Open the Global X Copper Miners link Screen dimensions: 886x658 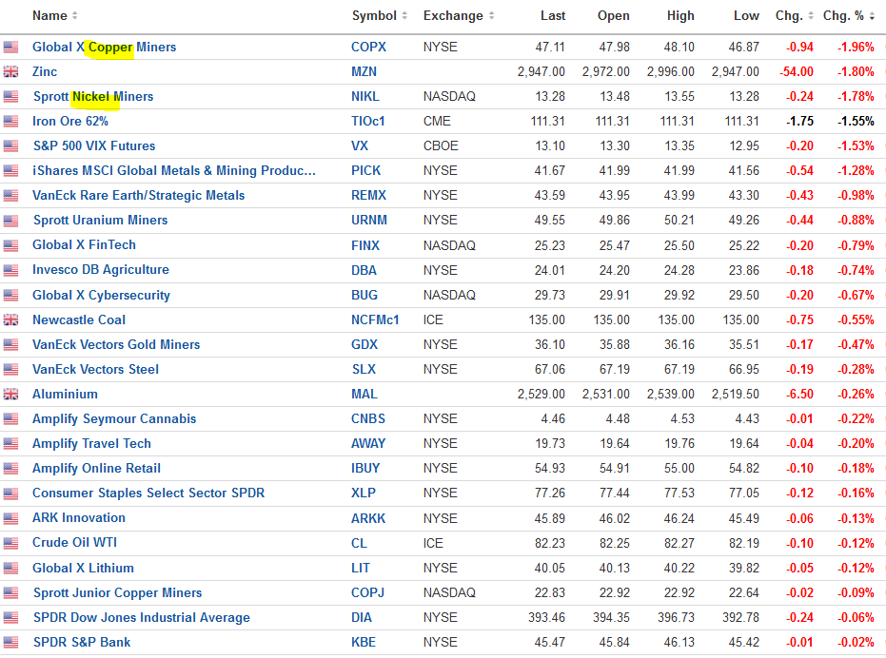pos(104,47)
